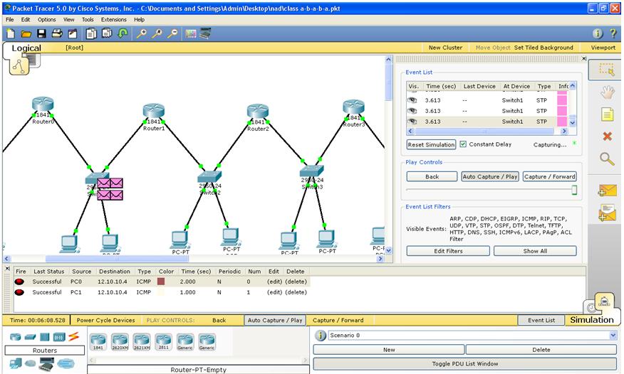Switch to the Simulation mode tab
This screenshot has width=624, height=374.
(x=592, y=320)
